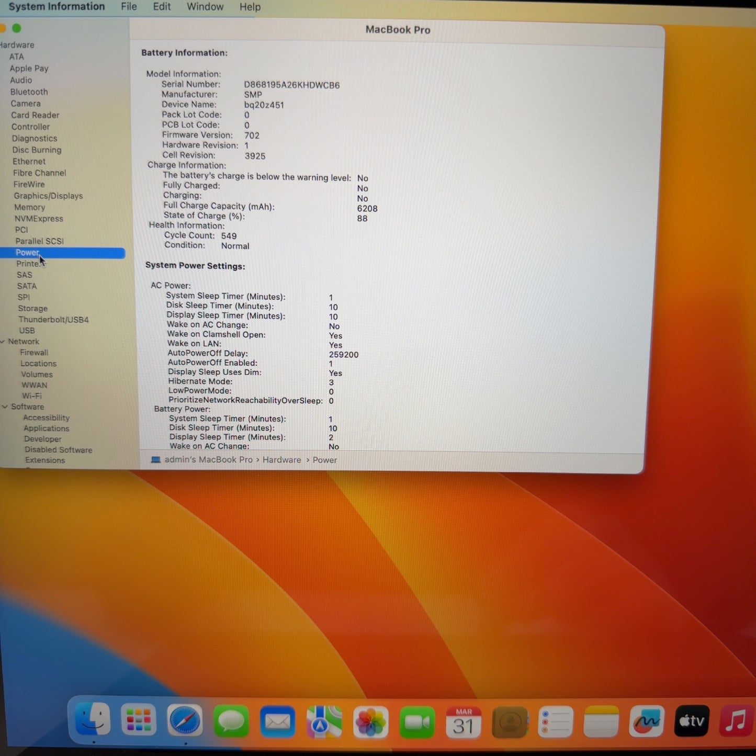Click admin's MacBook Pro in the breadcrumb
This screenshot has width=756, height=756.
pyautogui.click(x=208, y=459)
